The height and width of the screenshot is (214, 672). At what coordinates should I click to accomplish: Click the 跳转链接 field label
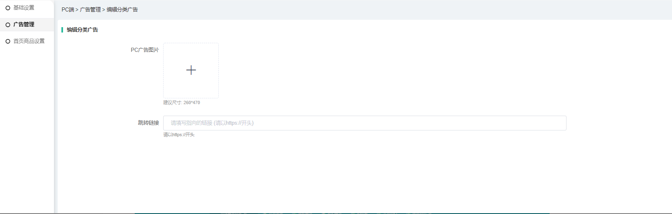(x=148, y=123)
